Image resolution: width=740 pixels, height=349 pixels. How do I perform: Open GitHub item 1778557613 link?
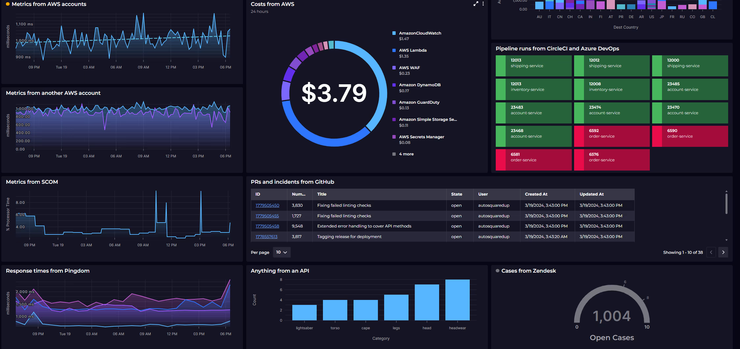pyautogui.click(x=266, y=237)
